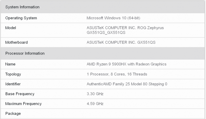Image resolution: width=206 pixels, height=119 pixels.
Task: Click the 4.59 GHz value
Action: click(x=95, y=104)
